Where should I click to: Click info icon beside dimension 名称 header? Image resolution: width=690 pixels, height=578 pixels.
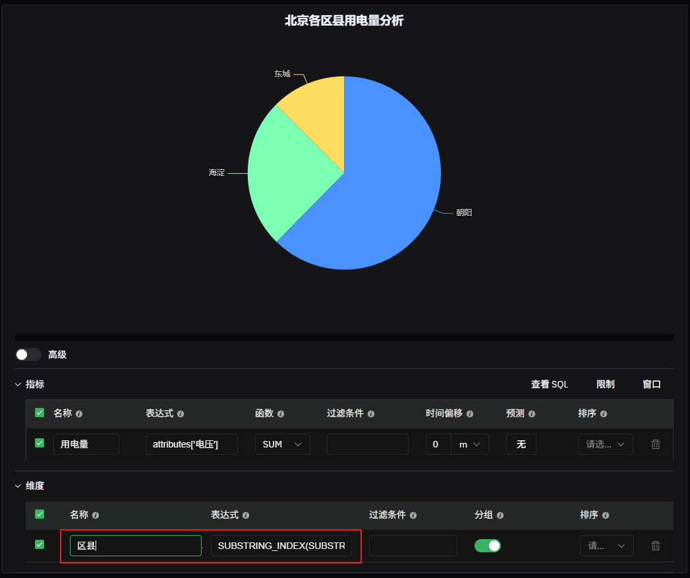(x=96, y=515)
